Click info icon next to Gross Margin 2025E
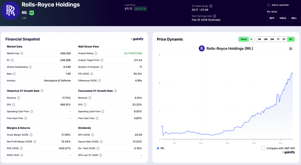The width and height of the screenshot is (301, 165). coord(31,135)
